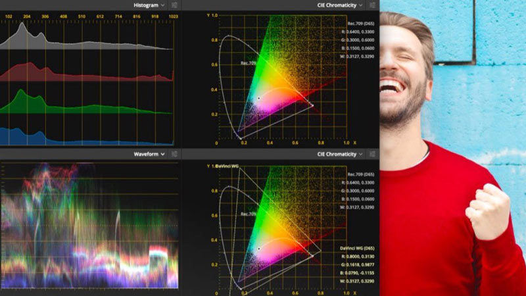Click settings icon of bottom CIE Chromaticity panel
This screenshot has height=296, width=526.
point(371,154)
